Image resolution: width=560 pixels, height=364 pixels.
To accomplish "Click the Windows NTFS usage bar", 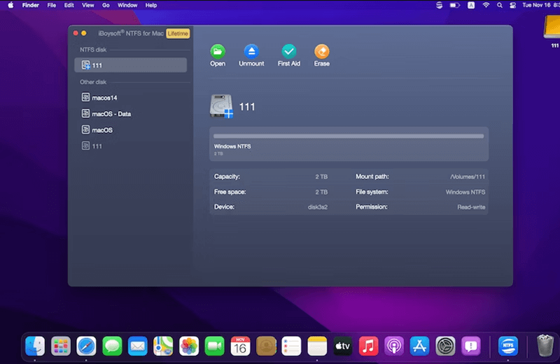I will (349, 136).
